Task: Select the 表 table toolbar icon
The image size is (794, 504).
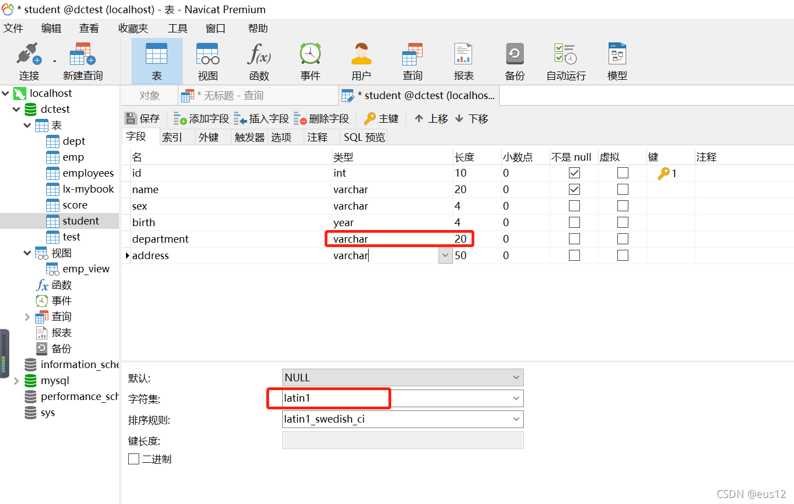Action: point(157,61)
